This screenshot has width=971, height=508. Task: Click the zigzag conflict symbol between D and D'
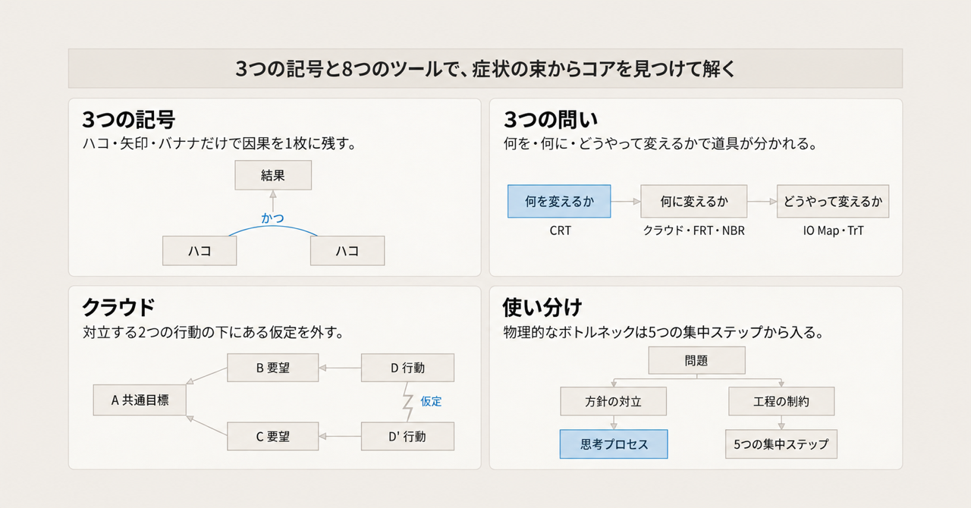[x=407, y=402]
